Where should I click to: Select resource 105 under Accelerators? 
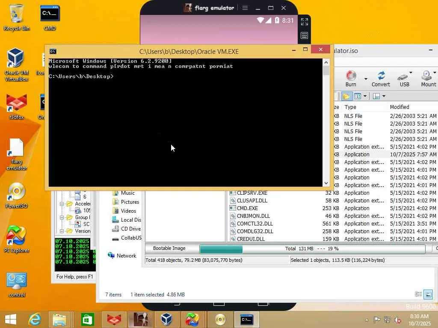point(86,211)
